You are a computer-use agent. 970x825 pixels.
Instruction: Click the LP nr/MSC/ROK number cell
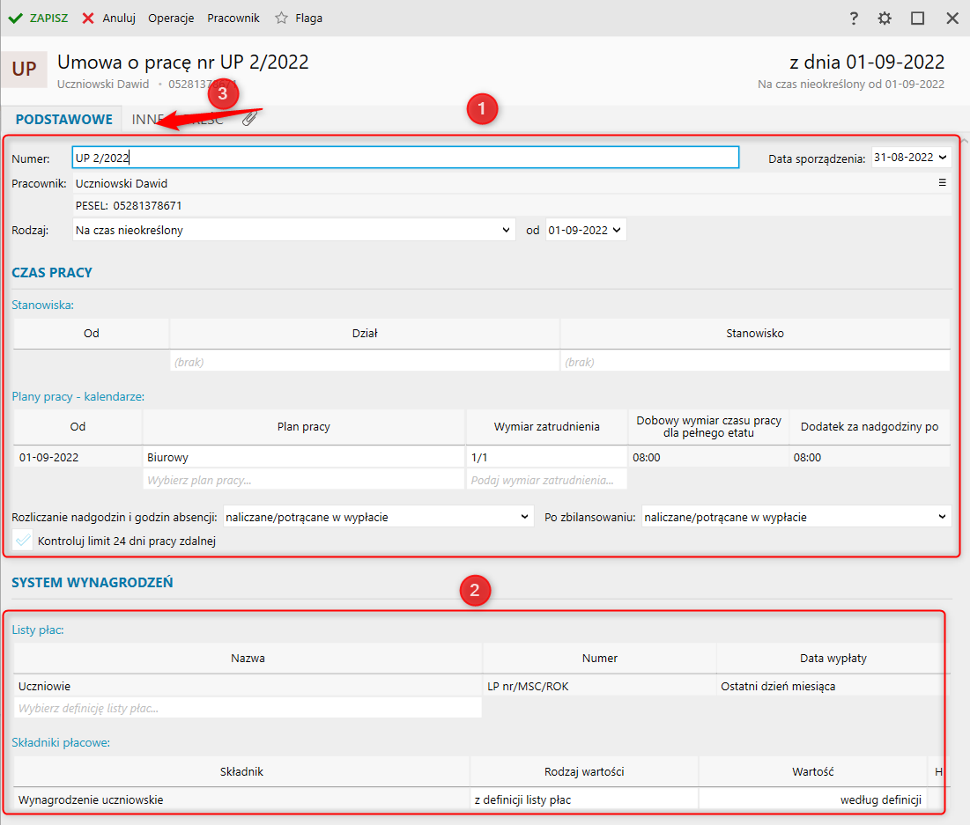coord(599,686)
